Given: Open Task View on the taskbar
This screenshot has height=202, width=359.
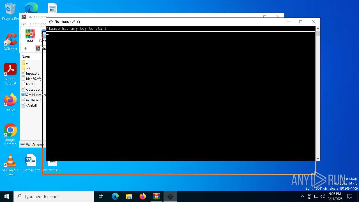Looking at the screenshot, I should [x=101, y=196].
